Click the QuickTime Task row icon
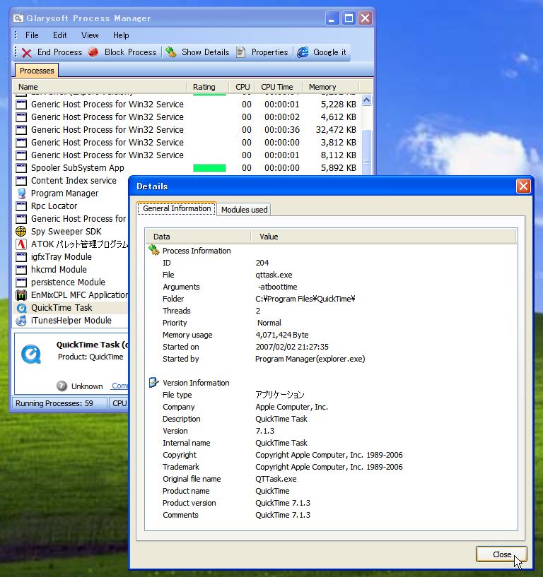This screenshot has height=577, width=543. 21,308
